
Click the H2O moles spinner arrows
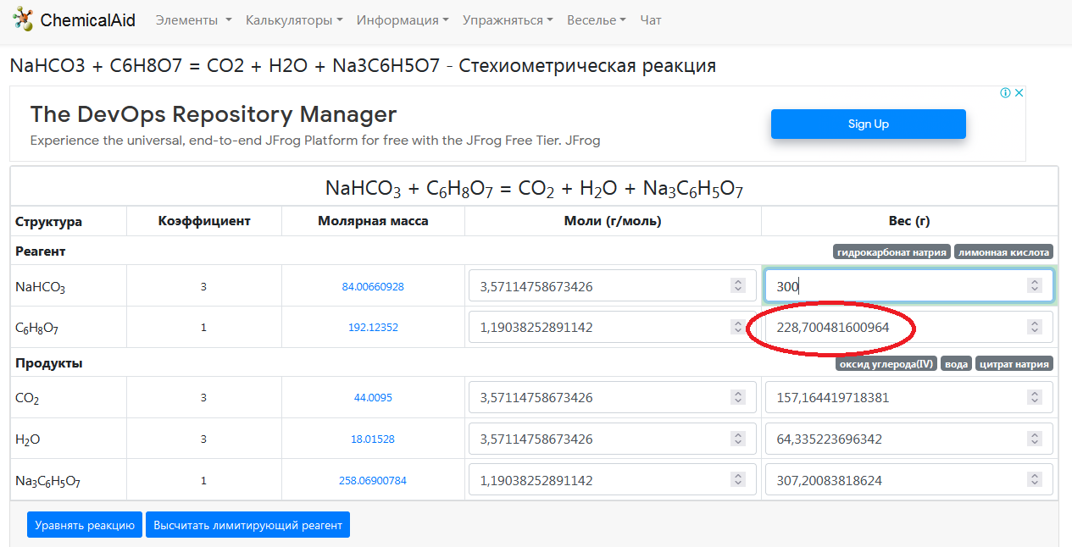(x=738, y=439)
